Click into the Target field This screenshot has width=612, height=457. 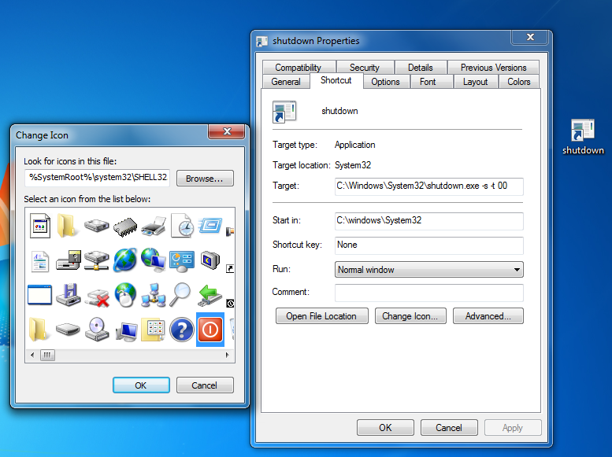click(x=429, y=186)
